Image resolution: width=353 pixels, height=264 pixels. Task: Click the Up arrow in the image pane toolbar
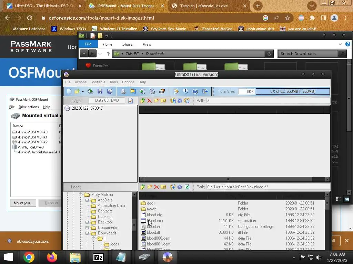click(x=143, y=101)
